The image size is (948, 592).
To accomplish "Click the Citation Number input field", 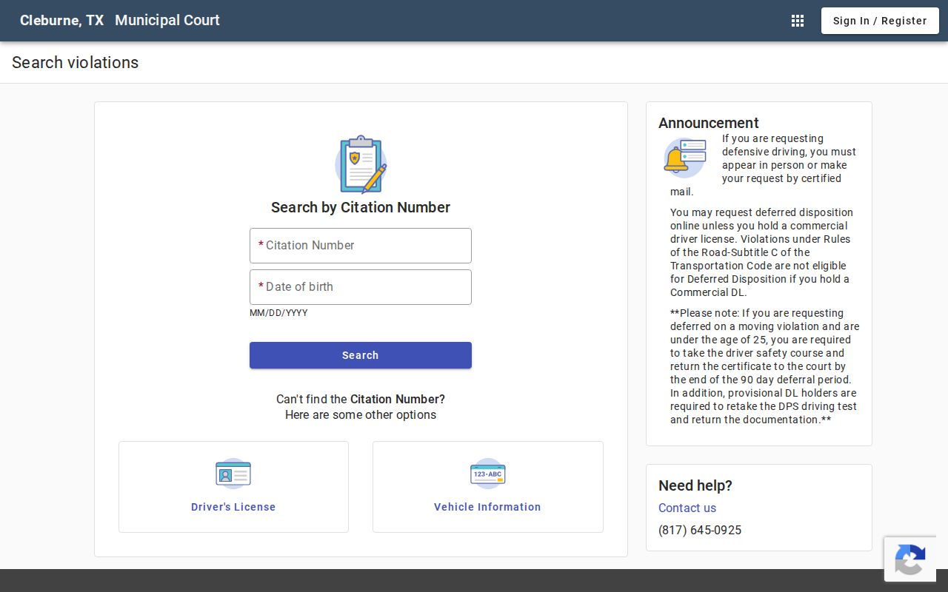I will pyautogui.click(x=361, y=246).
